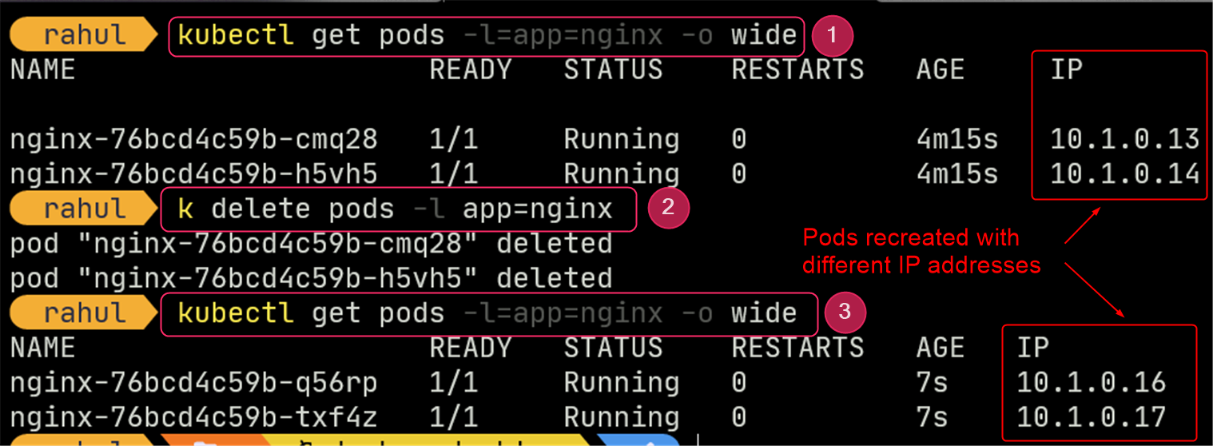The height and width of the screenshot is (446, 1213).
Task: Click the NAME header above the cmq28 row
Action: coord(43,70)
